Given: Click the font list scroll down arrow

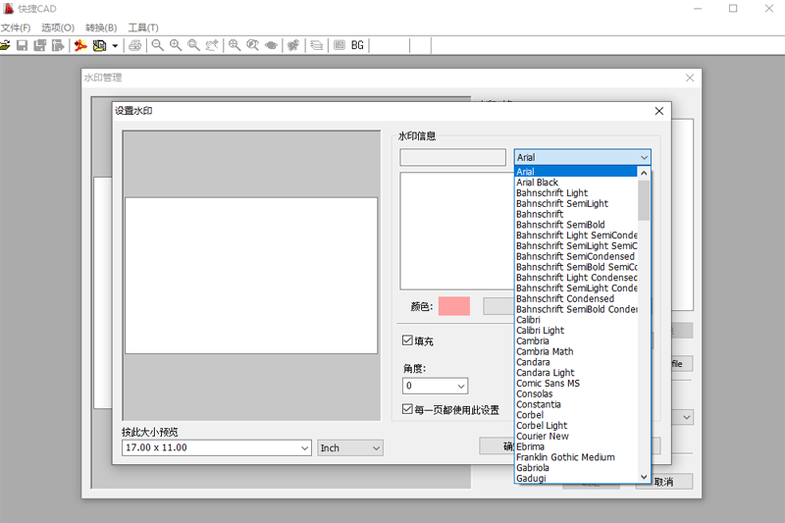Looking at the screenshot, I should point(644,477).
